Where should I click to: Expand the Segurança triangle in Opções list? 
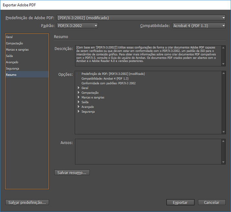[78, 111]
